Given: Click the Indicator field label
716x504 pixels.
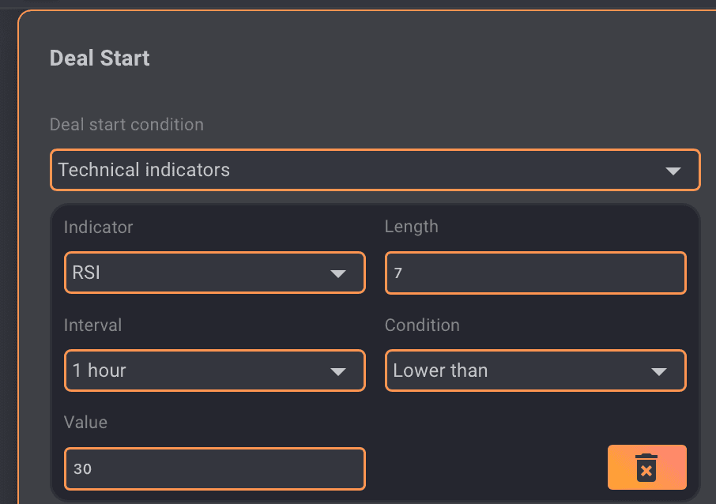Looking at the screenshot, I should point(98,228).
